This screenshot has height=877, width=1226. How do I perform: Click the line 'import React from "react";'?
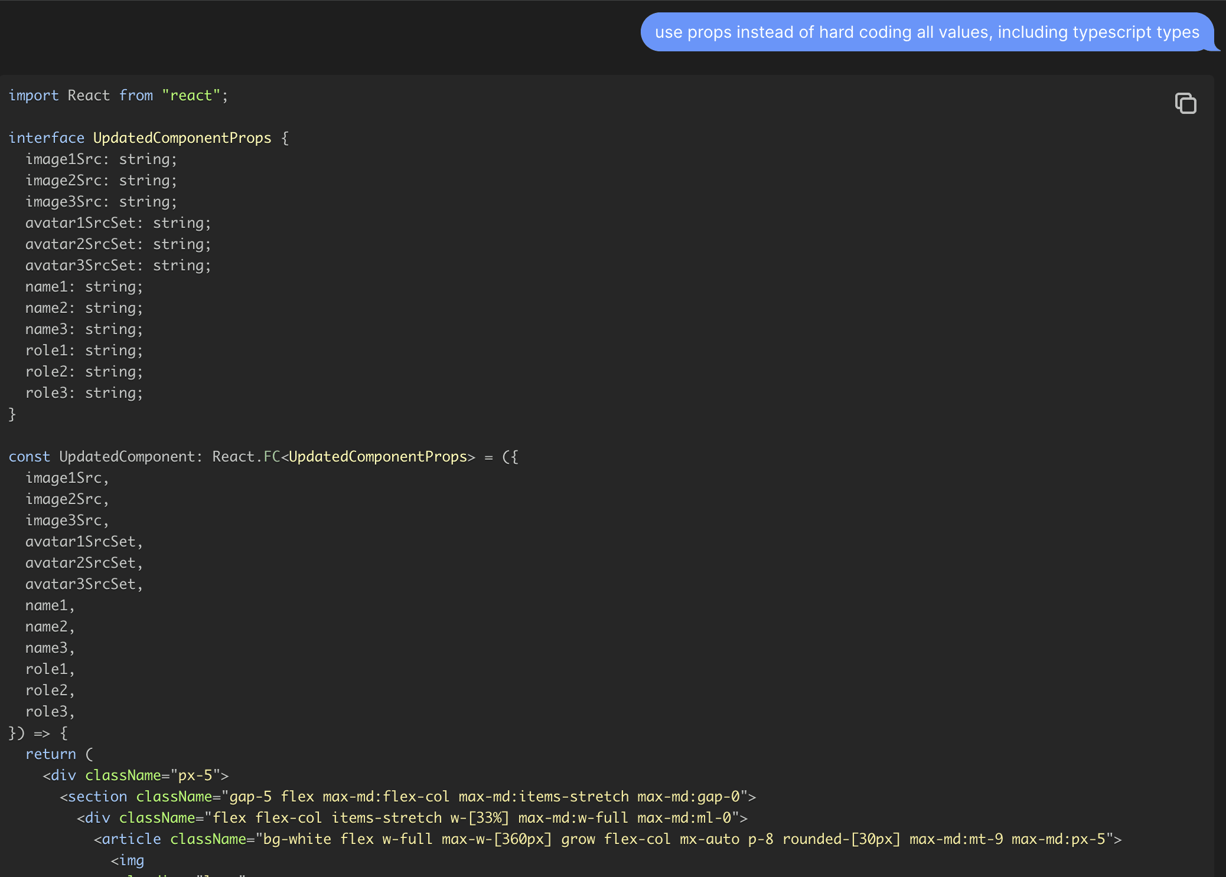tap(118, 96)
